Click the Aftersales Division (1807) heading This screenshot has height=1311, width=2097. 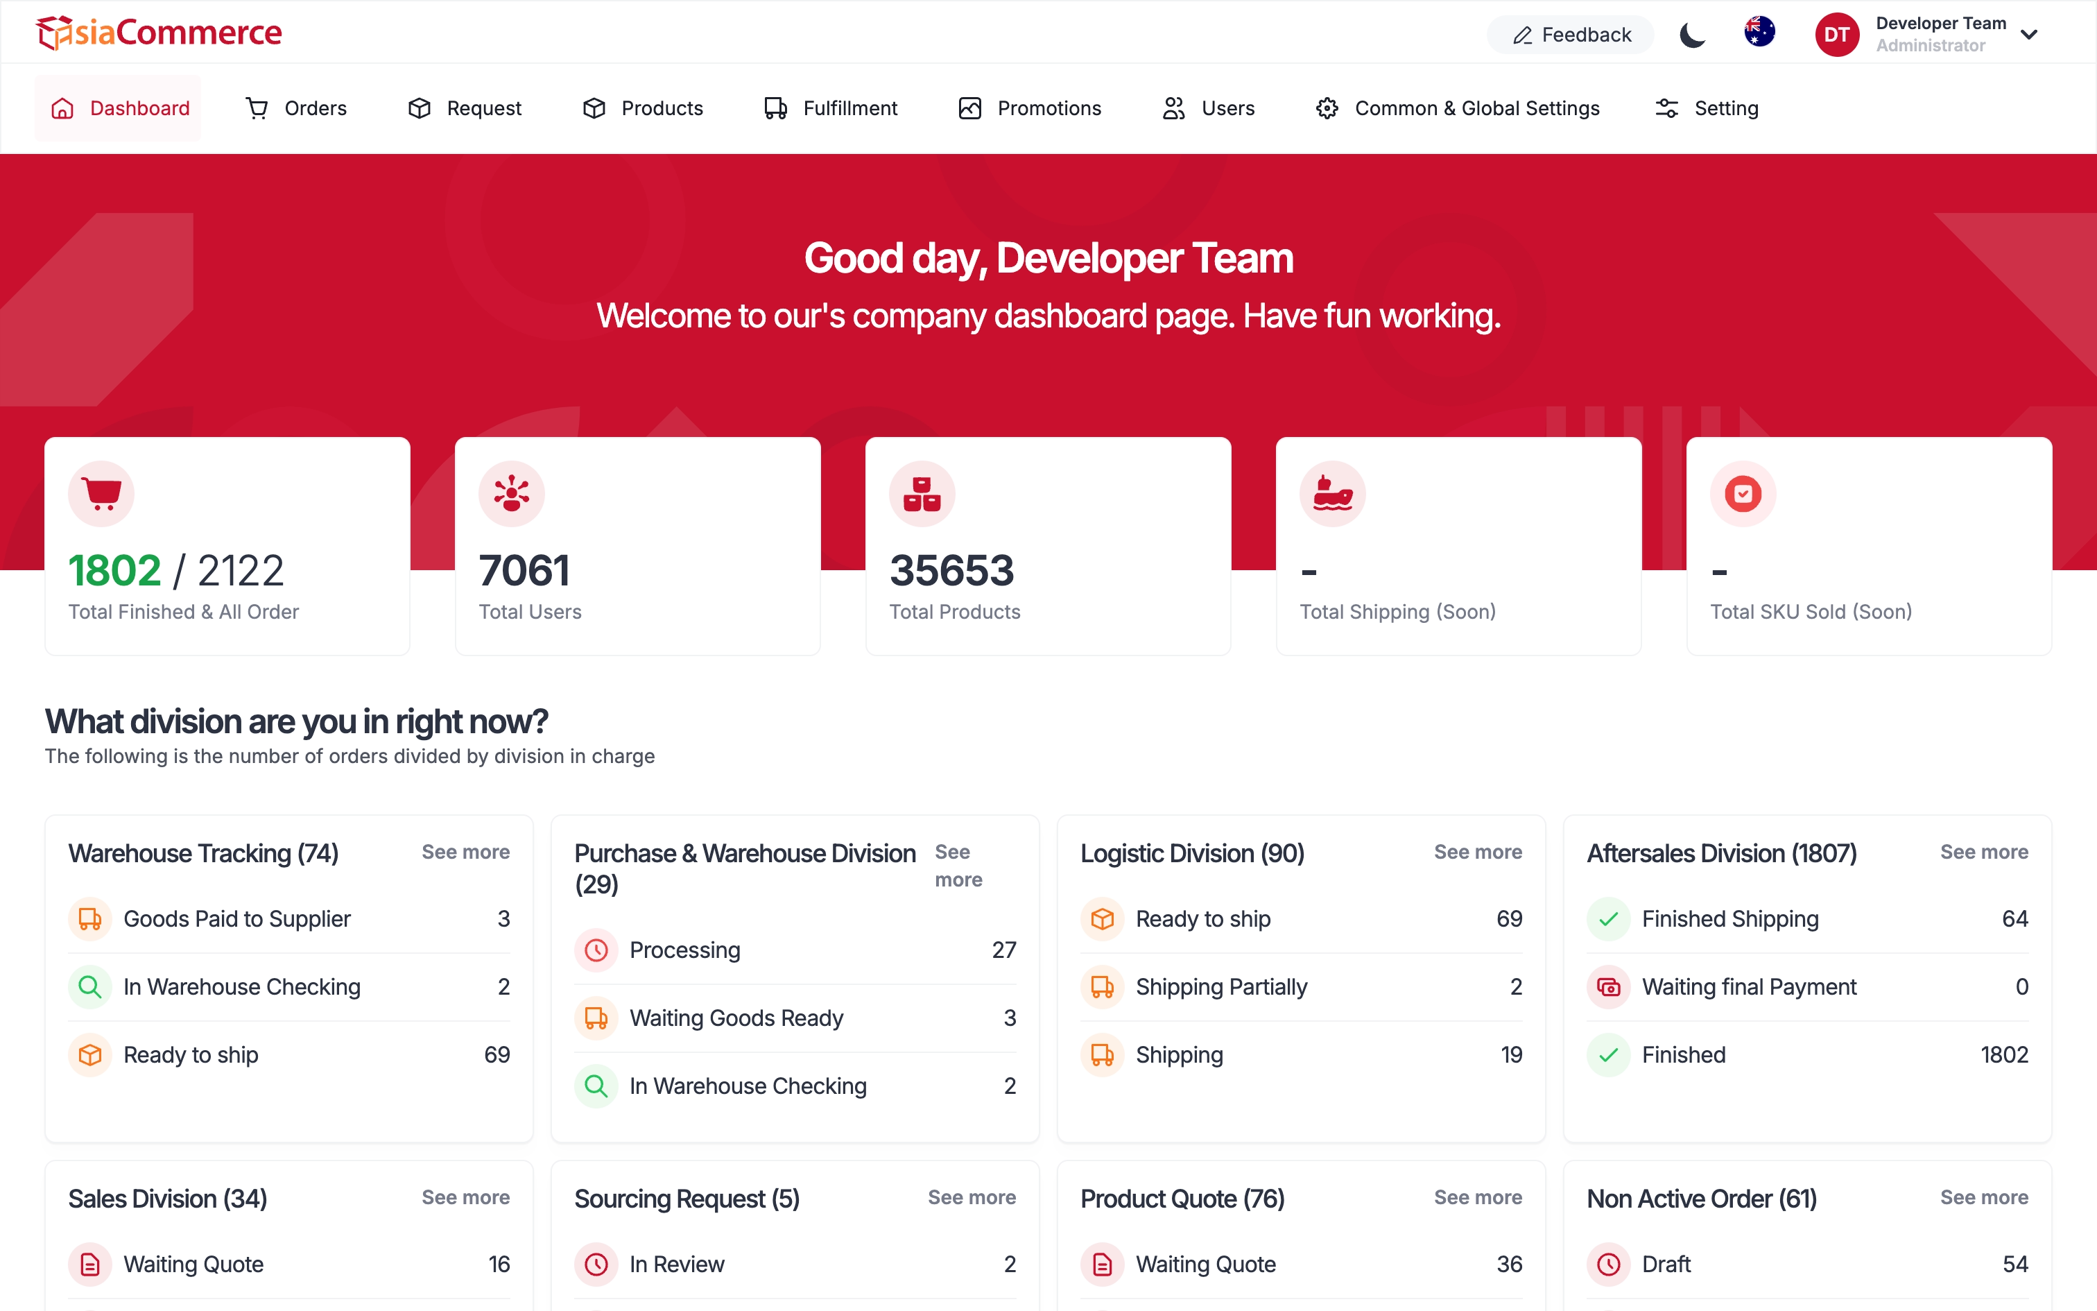coord(1722,853)
